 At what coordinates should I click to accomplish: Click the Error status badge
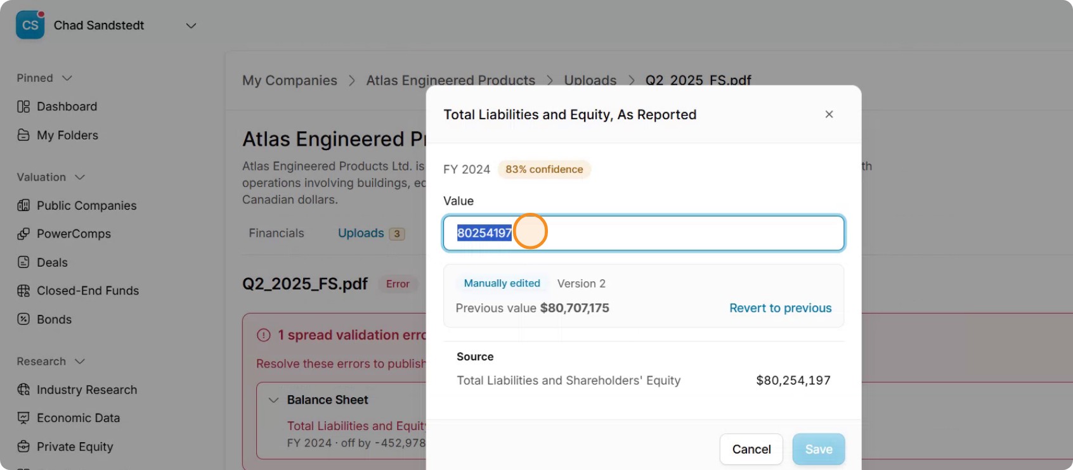click(x=398, y=284)
